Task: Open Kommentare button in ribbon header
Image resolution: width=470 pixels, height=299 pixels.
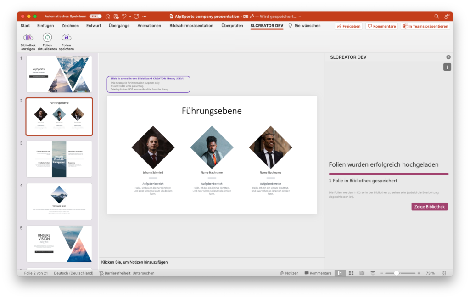Action: point(381,26)
